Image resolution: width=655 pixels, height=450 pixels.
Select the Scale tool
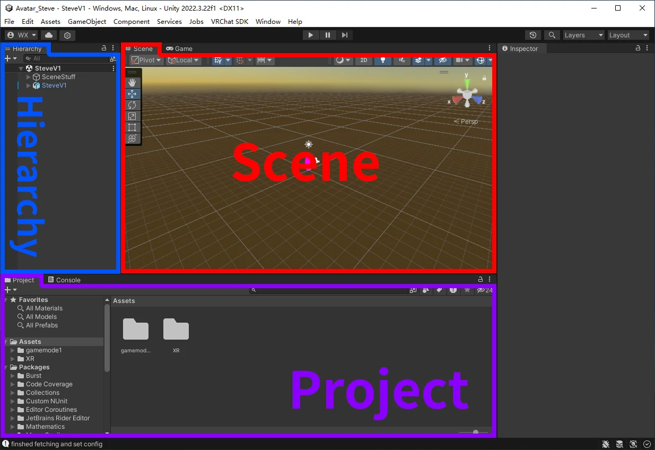coord(132,116)
